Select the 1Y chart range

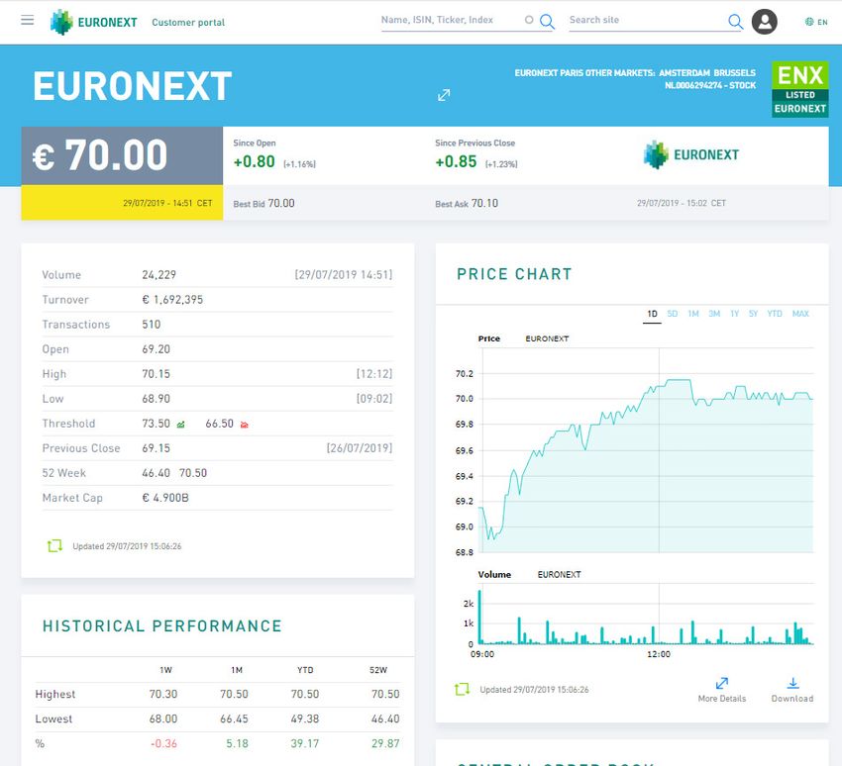[x=735, y=314]
